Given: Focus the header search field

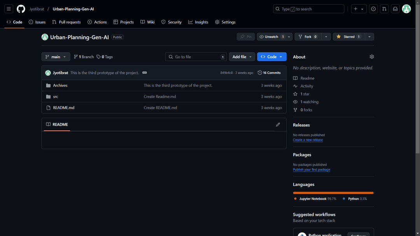Looking at the screenshot, I should click(x=308, y=9).
